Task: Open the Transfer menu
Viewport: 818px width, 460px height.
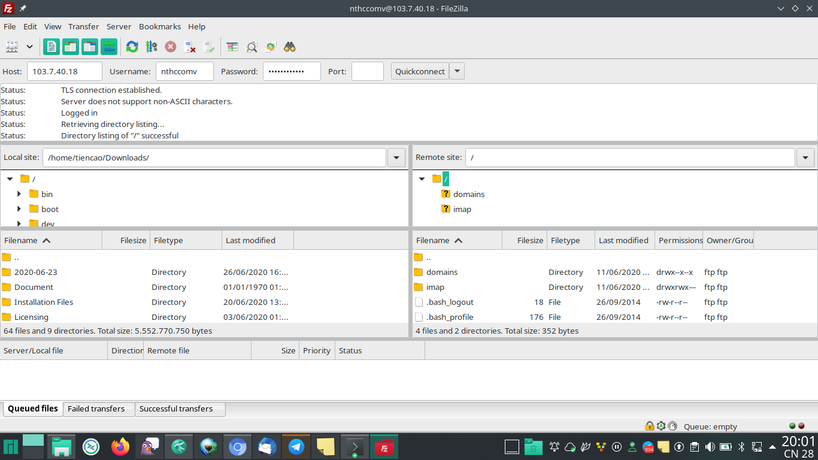Action: click(x=83, y=26)
